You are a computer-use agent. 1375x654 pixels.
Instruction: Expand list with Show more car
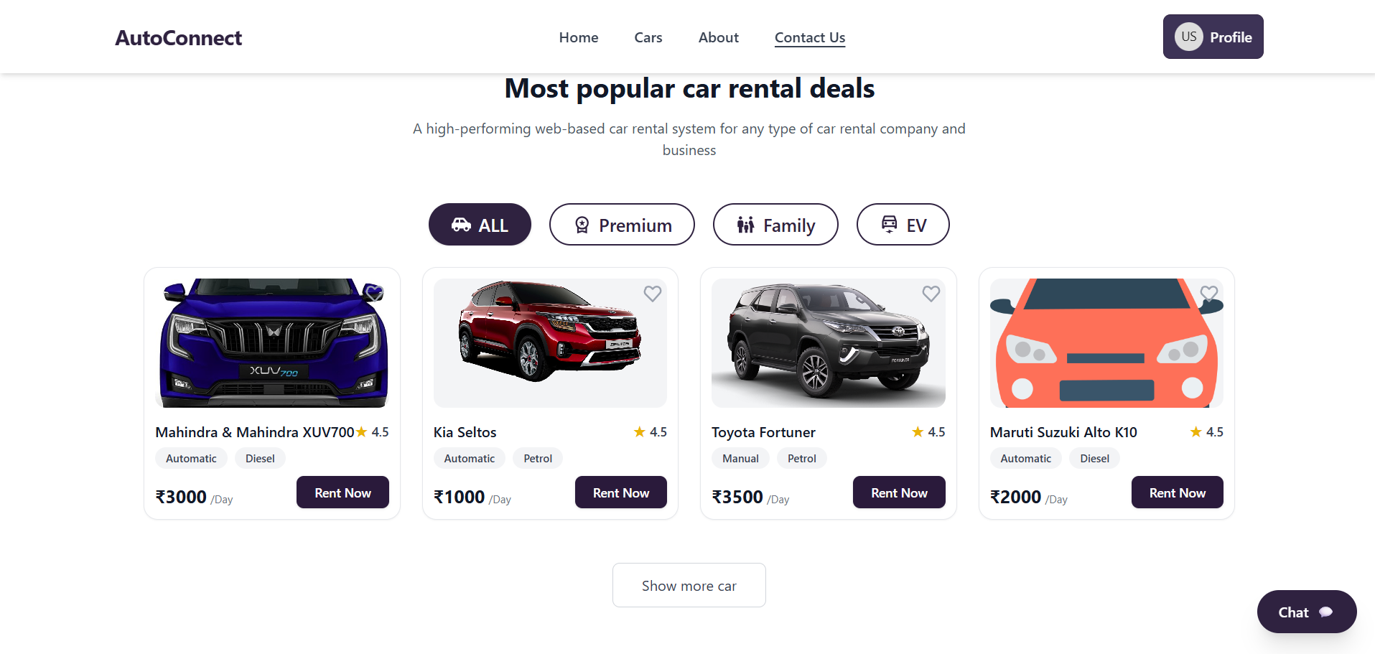click(689, 586)
